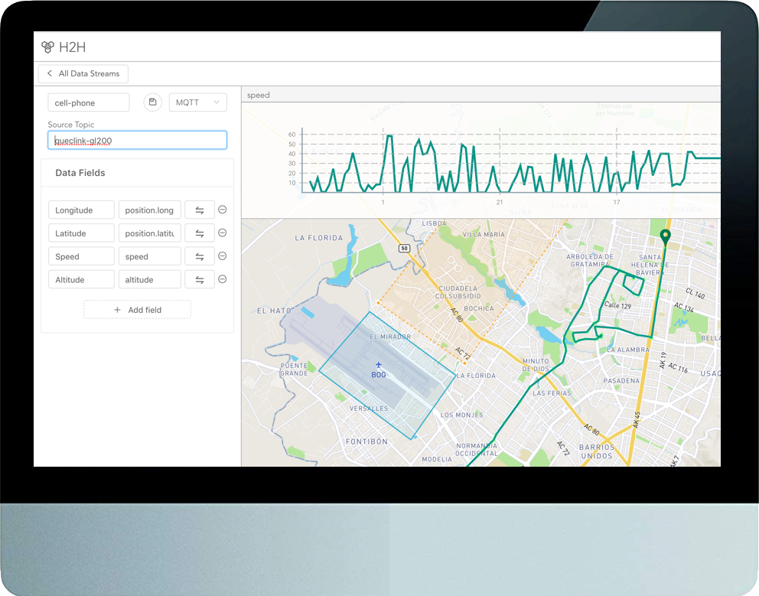
Task: Click Calle 129 label on the map
Action: [x=617, y=305]
